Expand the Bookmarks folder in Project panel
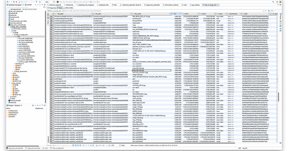Viewport: 288px width, 151px height. (x=7, y=111)
